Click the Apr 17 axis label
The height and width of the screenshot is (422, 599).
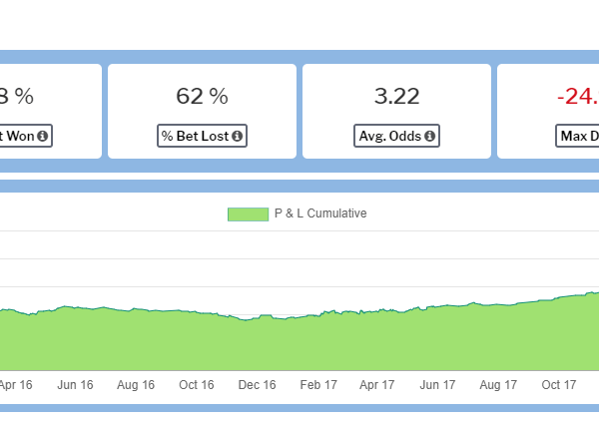[x=376, y=384]
